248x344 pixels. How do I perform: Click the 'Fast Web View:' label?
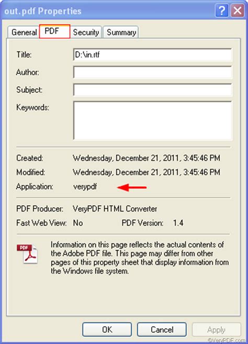tap(41, 223)
